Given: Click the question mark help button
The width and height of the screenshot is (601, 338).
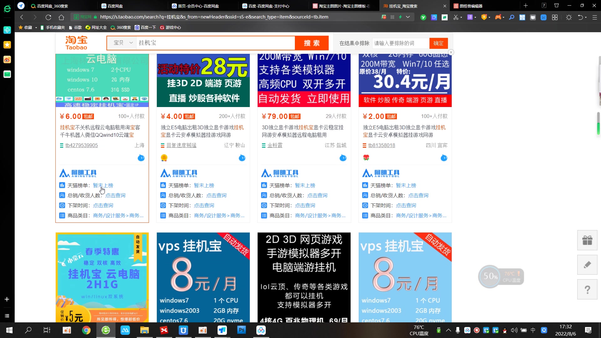Looking at the screenshot, I should (x=587, y=289).
